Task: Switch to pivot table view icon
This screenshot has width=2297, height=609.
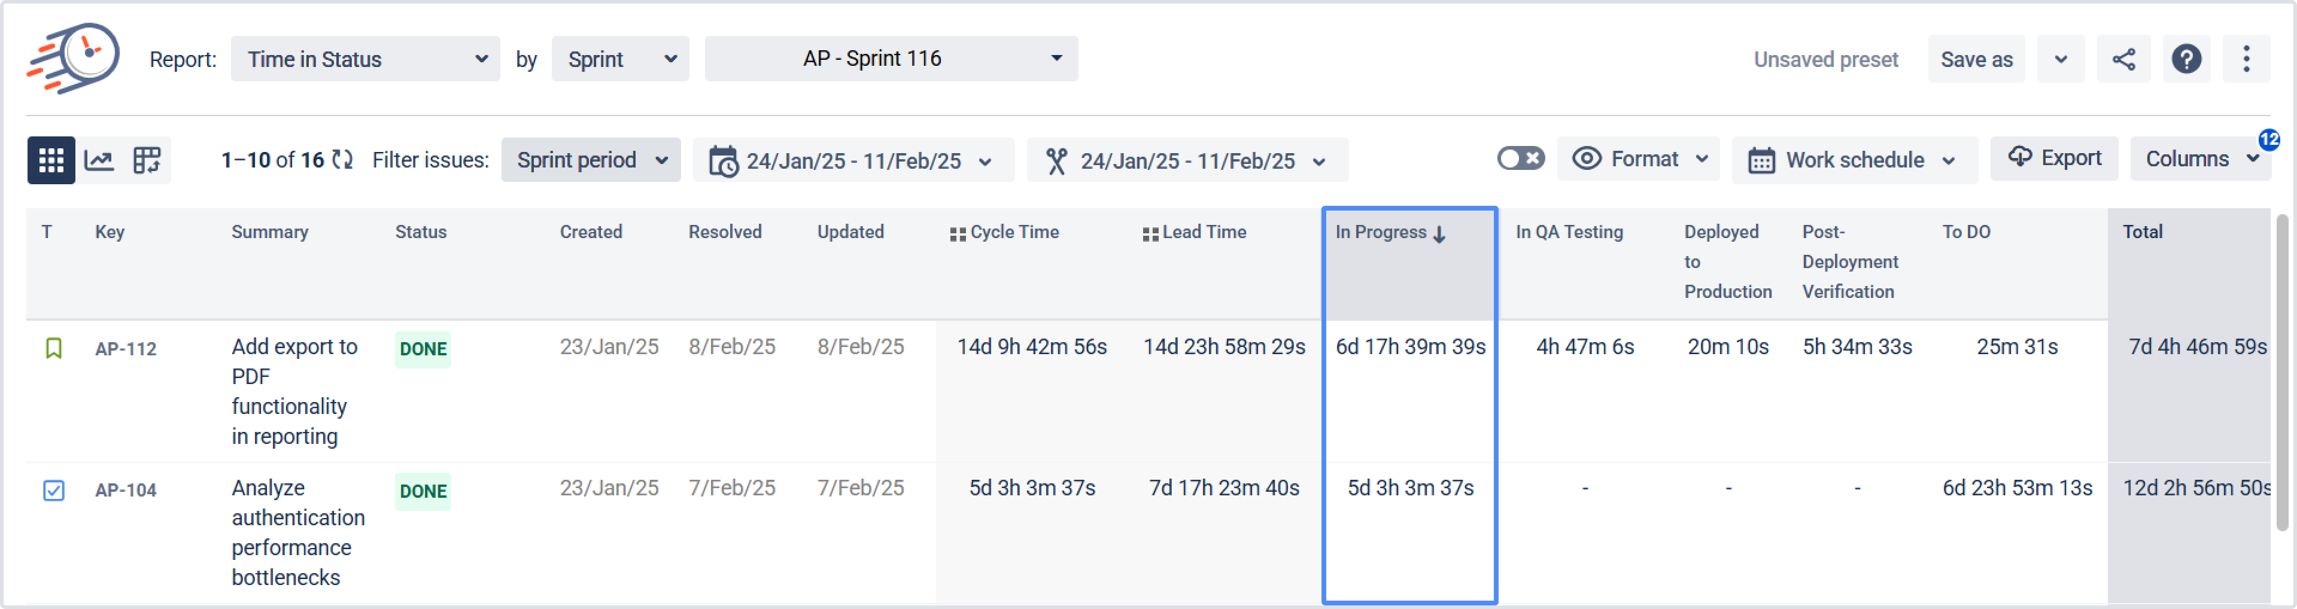Action: pos(146,160)
